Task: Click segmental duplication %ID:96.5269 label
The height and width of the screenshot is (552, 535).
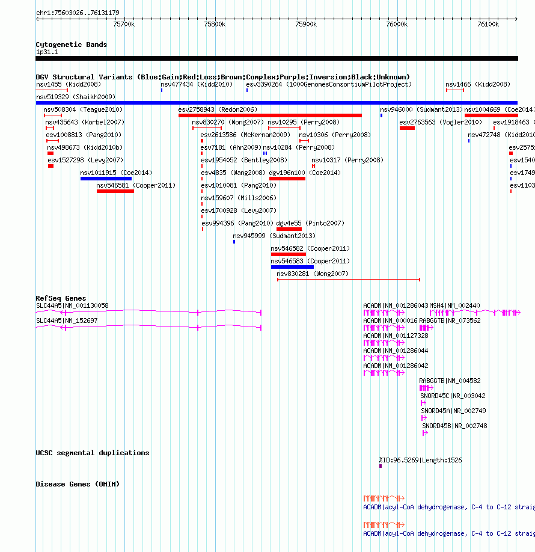Action: (421, 461)
